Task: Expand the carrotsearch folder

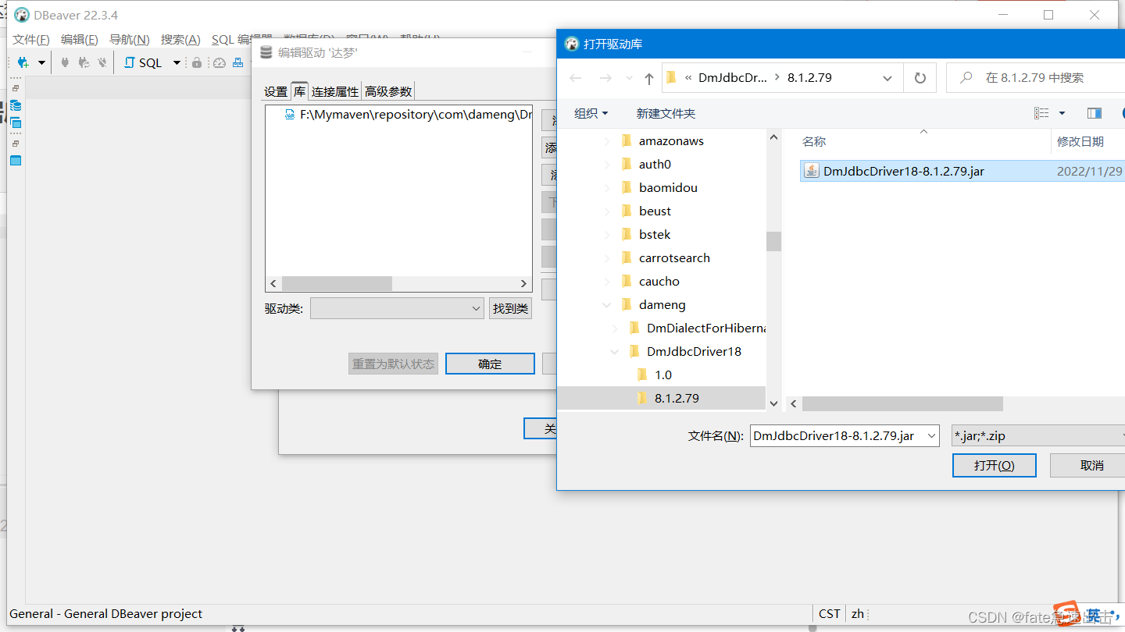Action: (x=608, y=258)
